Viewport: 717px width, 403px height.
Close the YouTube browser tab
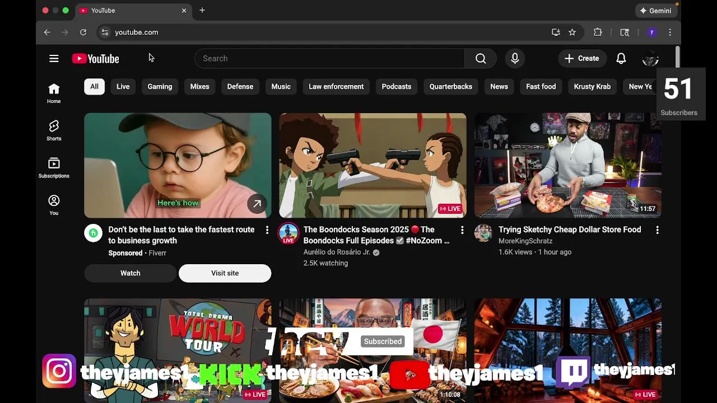(184, 10)
